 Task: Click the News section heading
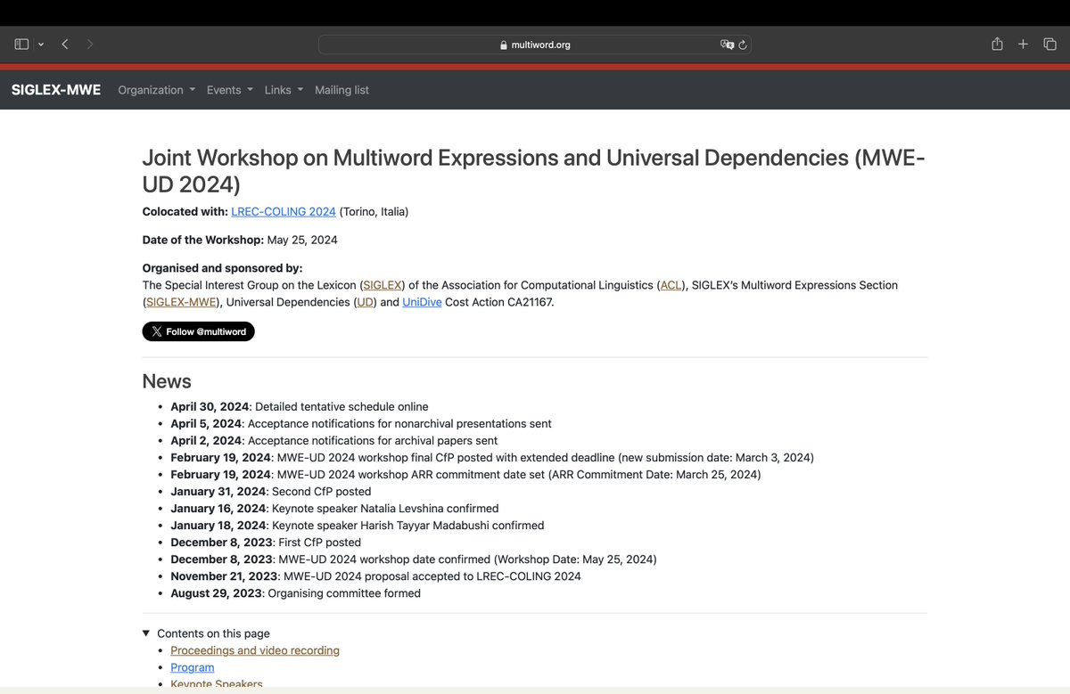[167, 381]
